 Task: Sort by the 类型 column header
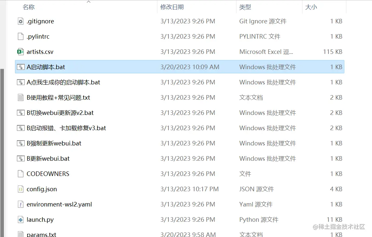(x=245, y=7)
